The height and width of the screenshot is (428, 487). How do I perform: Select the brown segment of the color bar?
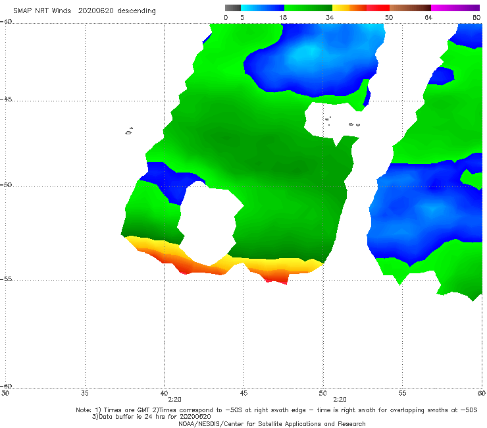[x=410, y=8]
